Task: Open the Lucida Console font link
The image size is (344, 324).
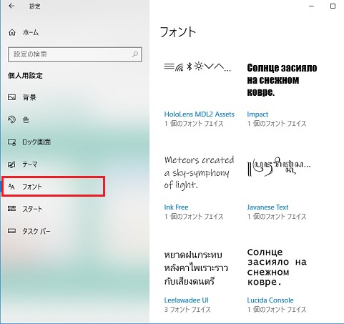Action: [270, 300]
